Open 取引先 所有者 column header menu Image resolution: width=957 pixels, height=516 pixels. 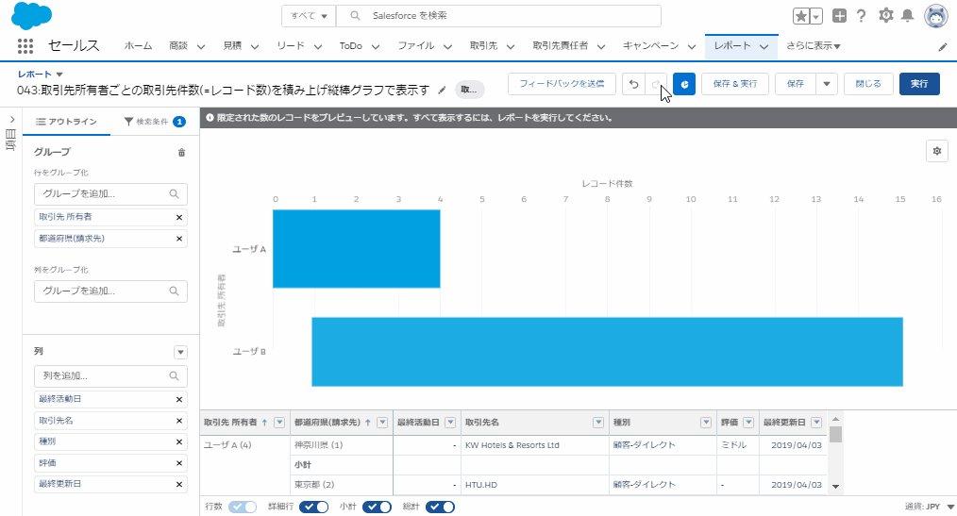tap(279, 422)
